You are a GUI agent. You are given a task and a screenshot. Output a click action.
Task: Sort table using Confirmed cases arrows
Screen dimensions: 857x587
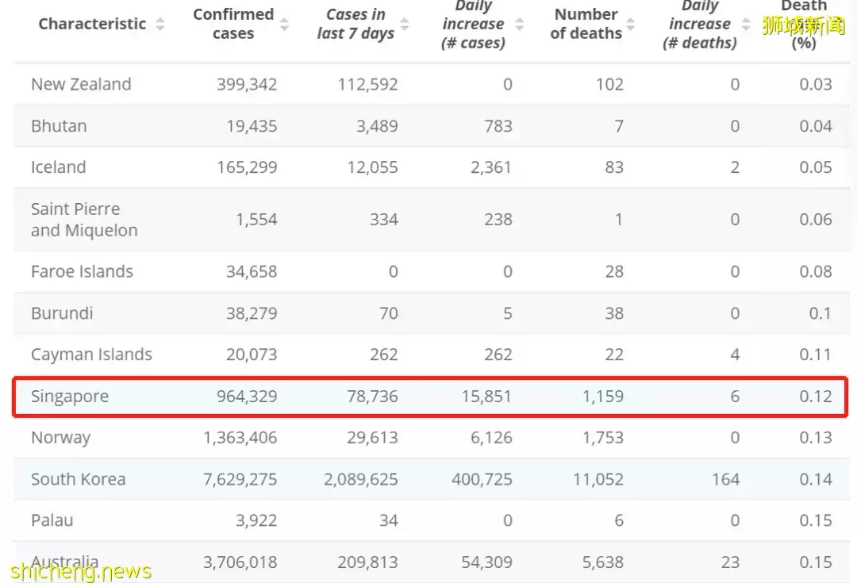point(284,24)
